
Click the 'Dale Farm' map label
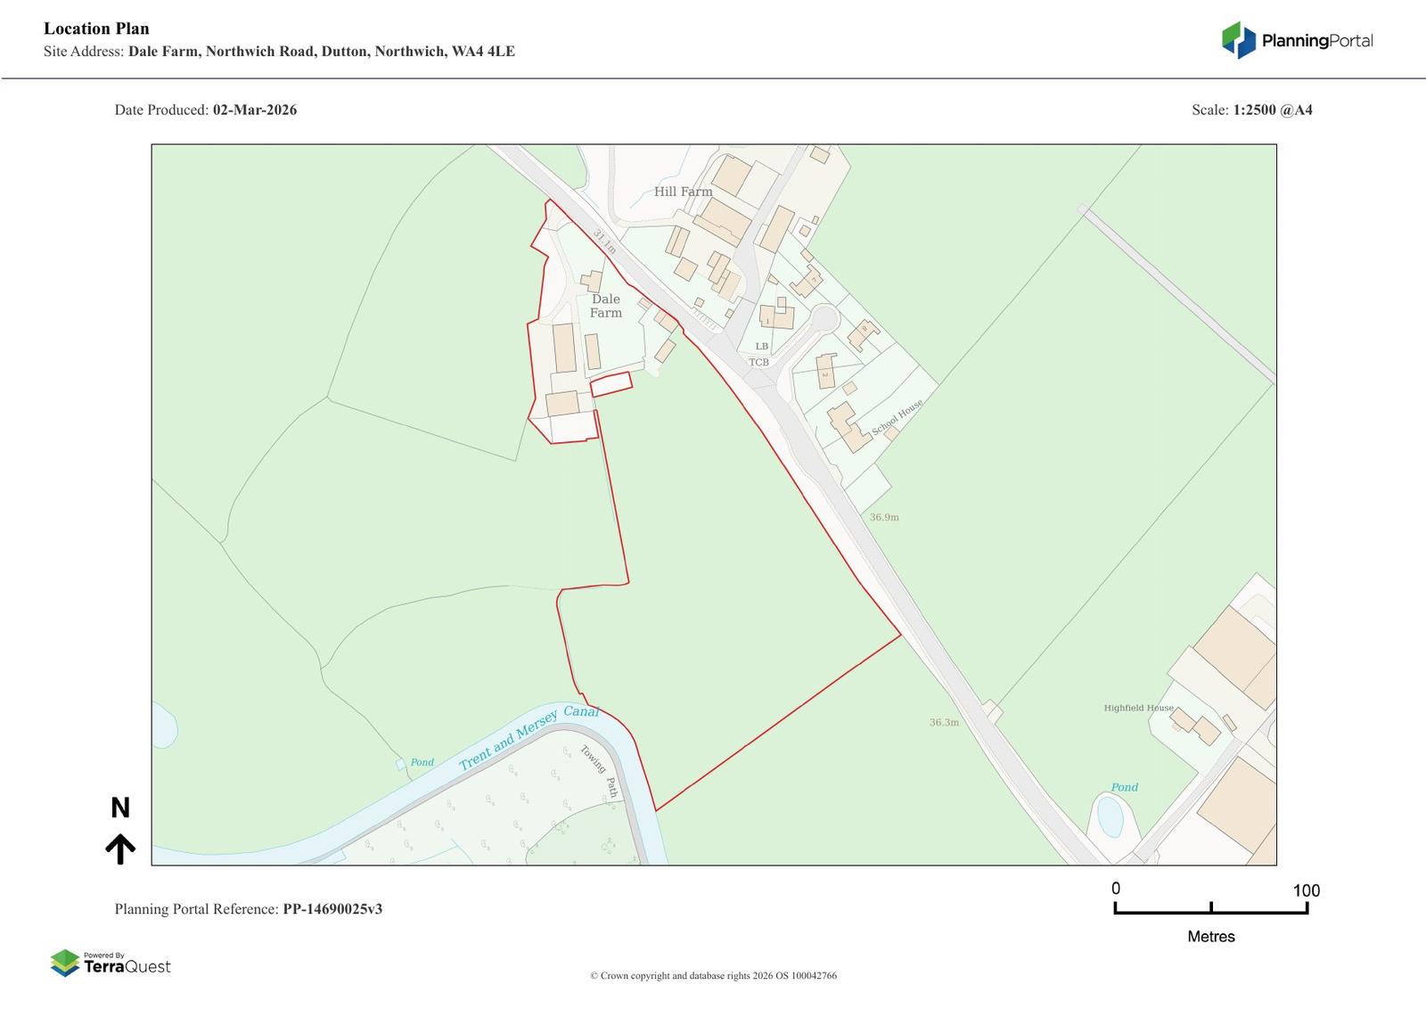coord(605,306)
